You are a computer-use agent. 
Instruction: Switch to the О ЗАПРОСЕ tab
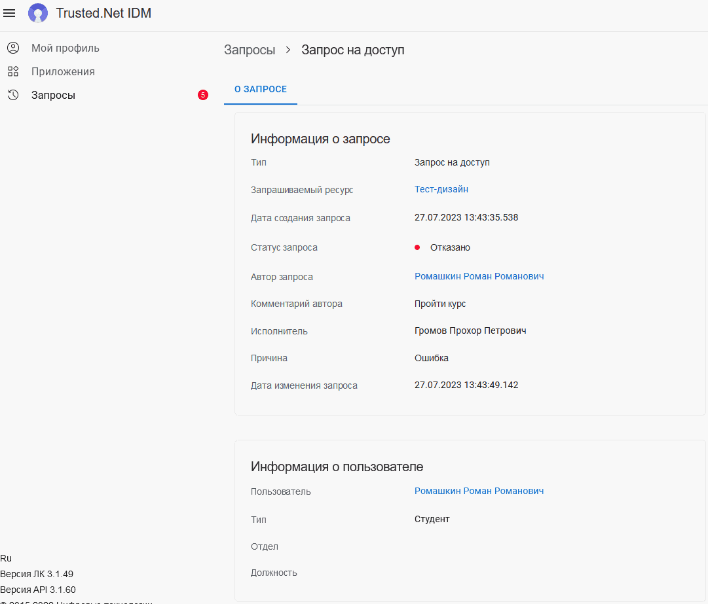tap(261, 89)
